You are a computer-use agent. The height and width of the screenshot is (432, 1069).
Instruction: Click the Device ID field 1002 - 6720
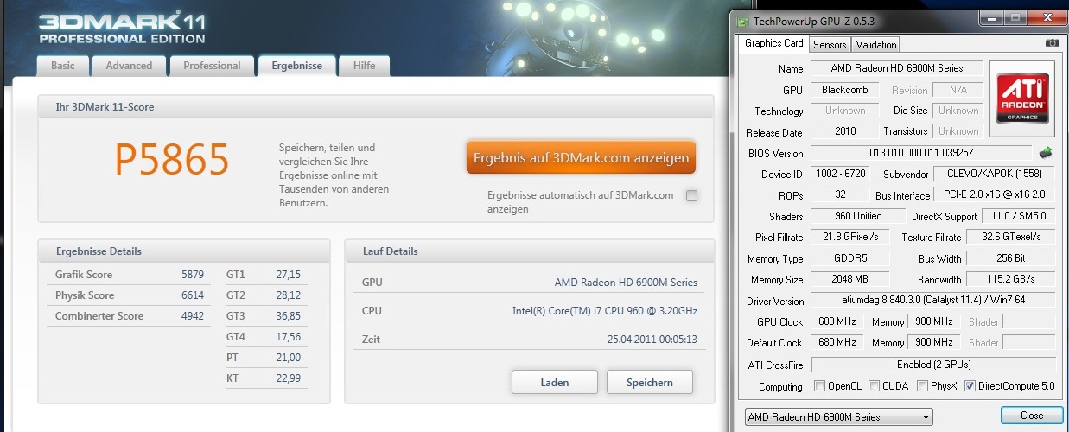click(841, 175)
